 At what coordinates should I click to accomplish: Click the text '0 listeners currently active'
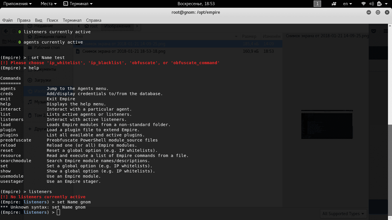coord(55,32)
